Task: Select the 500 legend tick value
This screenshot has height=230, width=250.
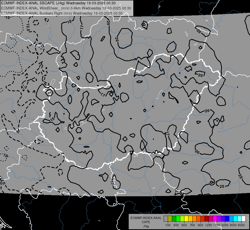Action: (x=184, y=225)
